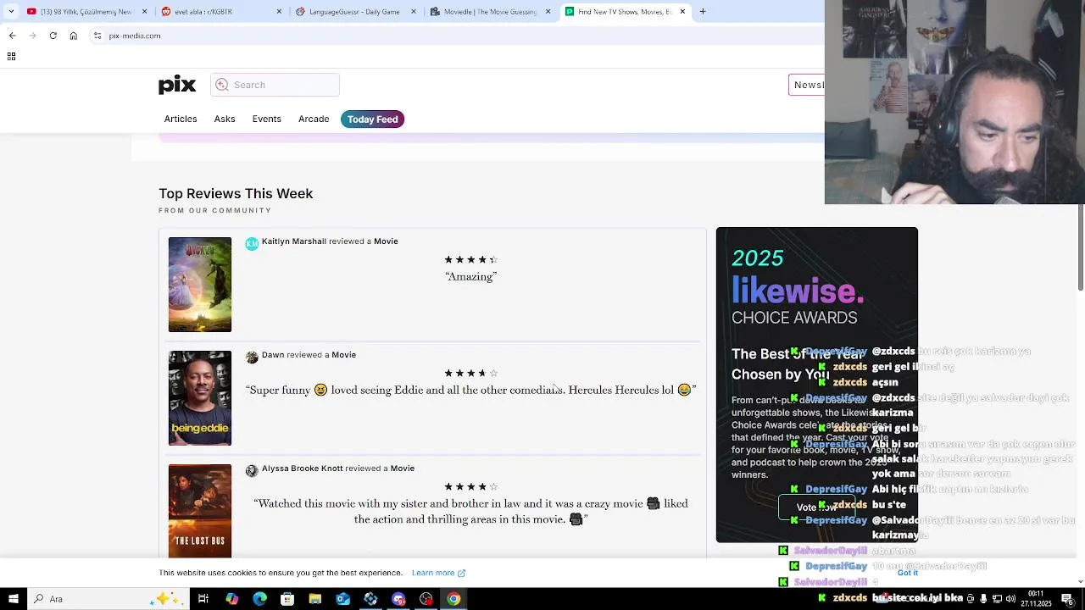This screenshot has width=1085, height=610.
Task: Open Alyssa Brooke Knott's profile name
Action: tap(302, 469)
